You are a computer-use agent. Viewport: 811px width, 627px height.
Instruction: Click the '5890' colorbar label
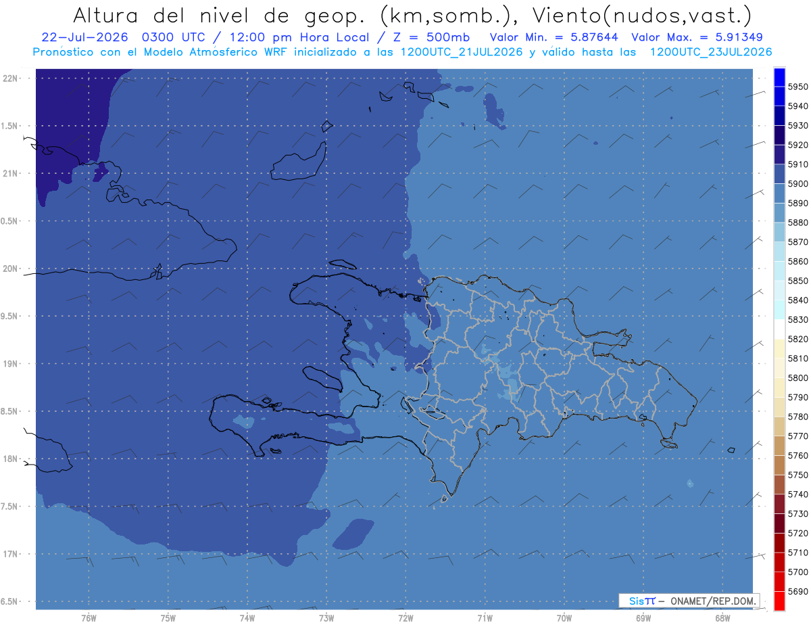798,203
